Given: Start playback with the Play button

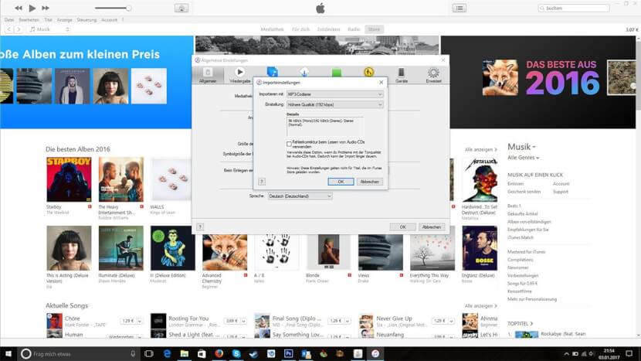Looking at the screenshot, I should (x=32, y=8).
